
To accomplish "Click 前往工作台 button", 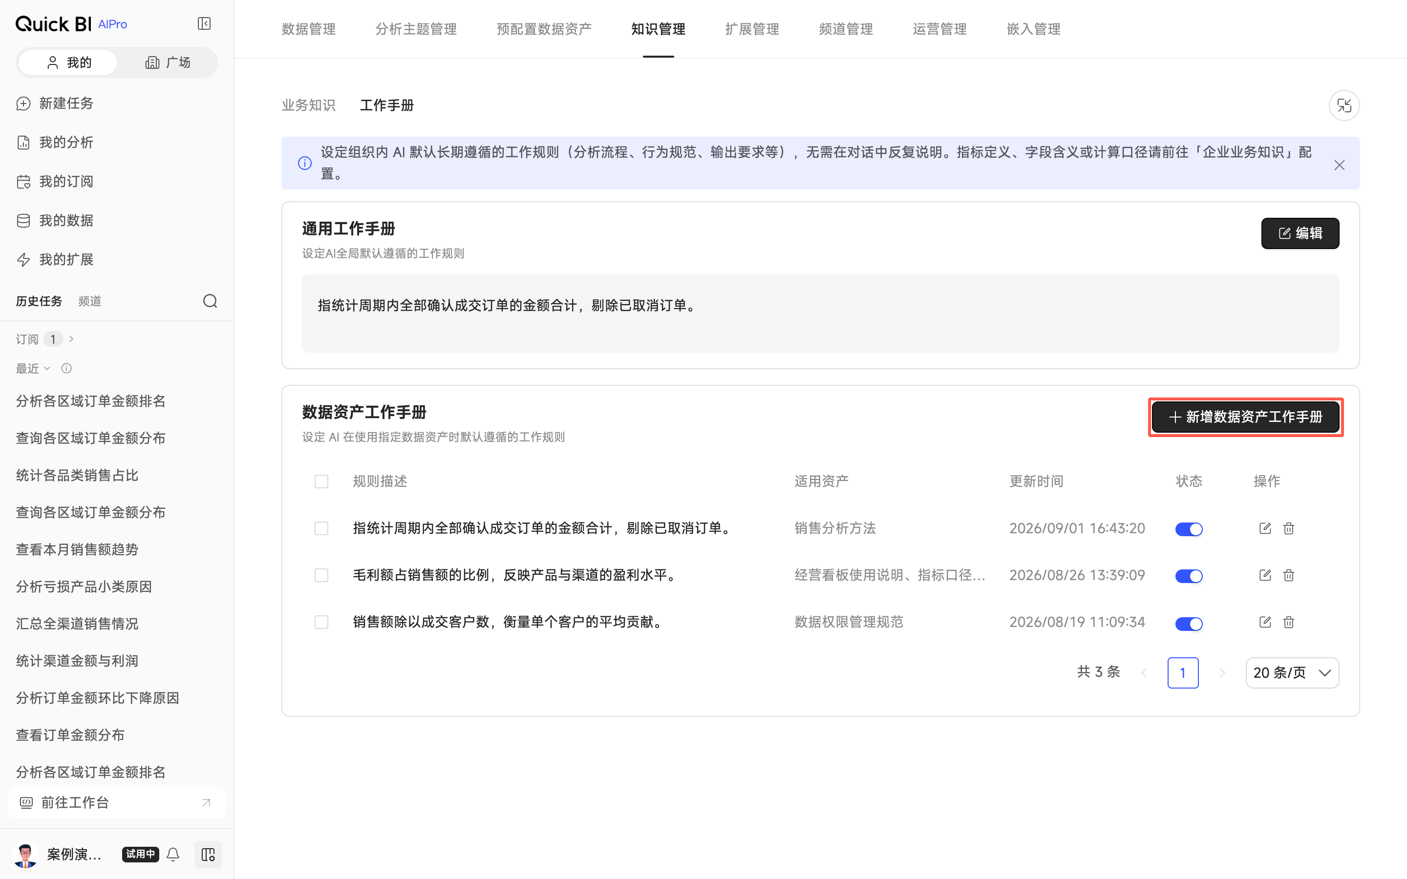I will (116, 803).
